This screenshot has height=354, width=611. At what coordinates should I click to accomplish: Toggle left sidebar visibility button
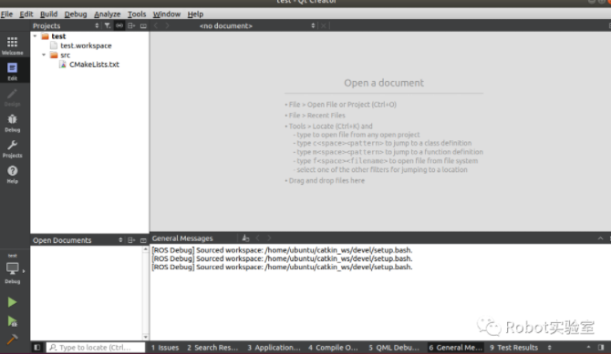point(37,347)
